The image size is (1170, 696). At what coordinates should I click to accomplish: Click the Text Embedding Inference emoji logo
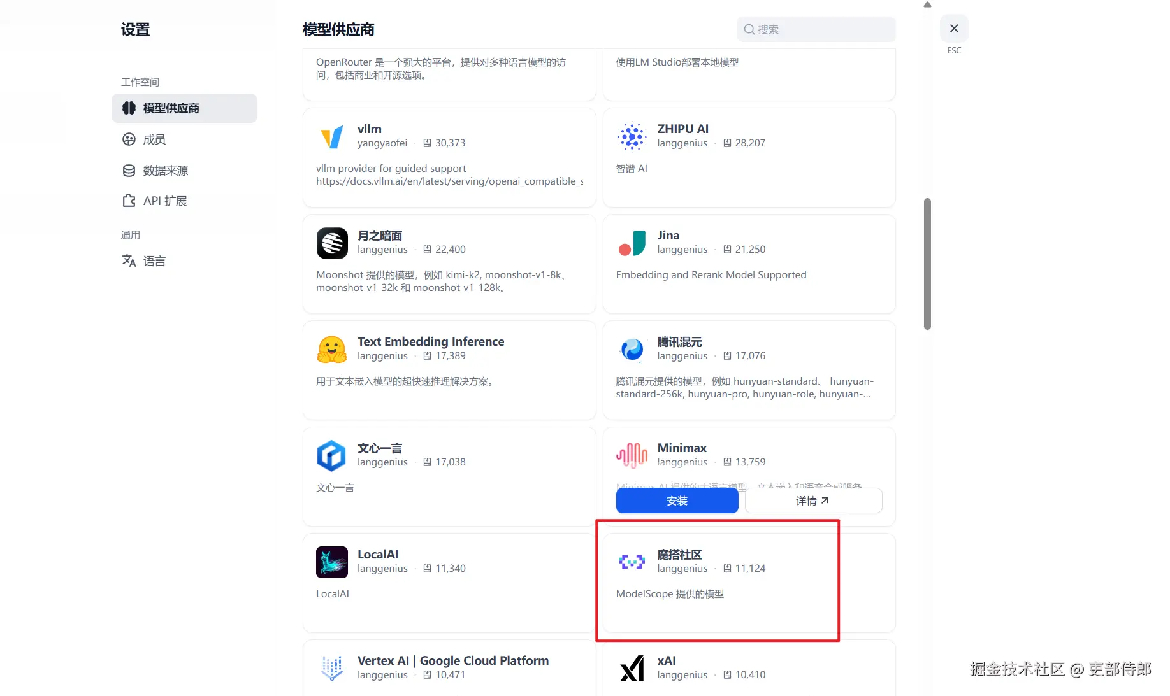332,350
